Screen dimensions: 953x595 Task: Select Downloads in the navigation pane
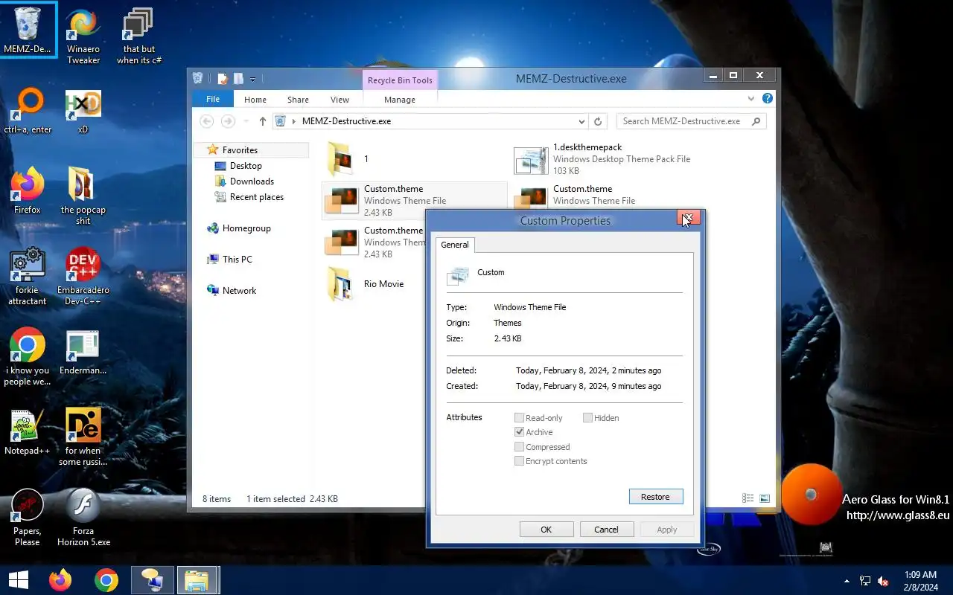252,181
